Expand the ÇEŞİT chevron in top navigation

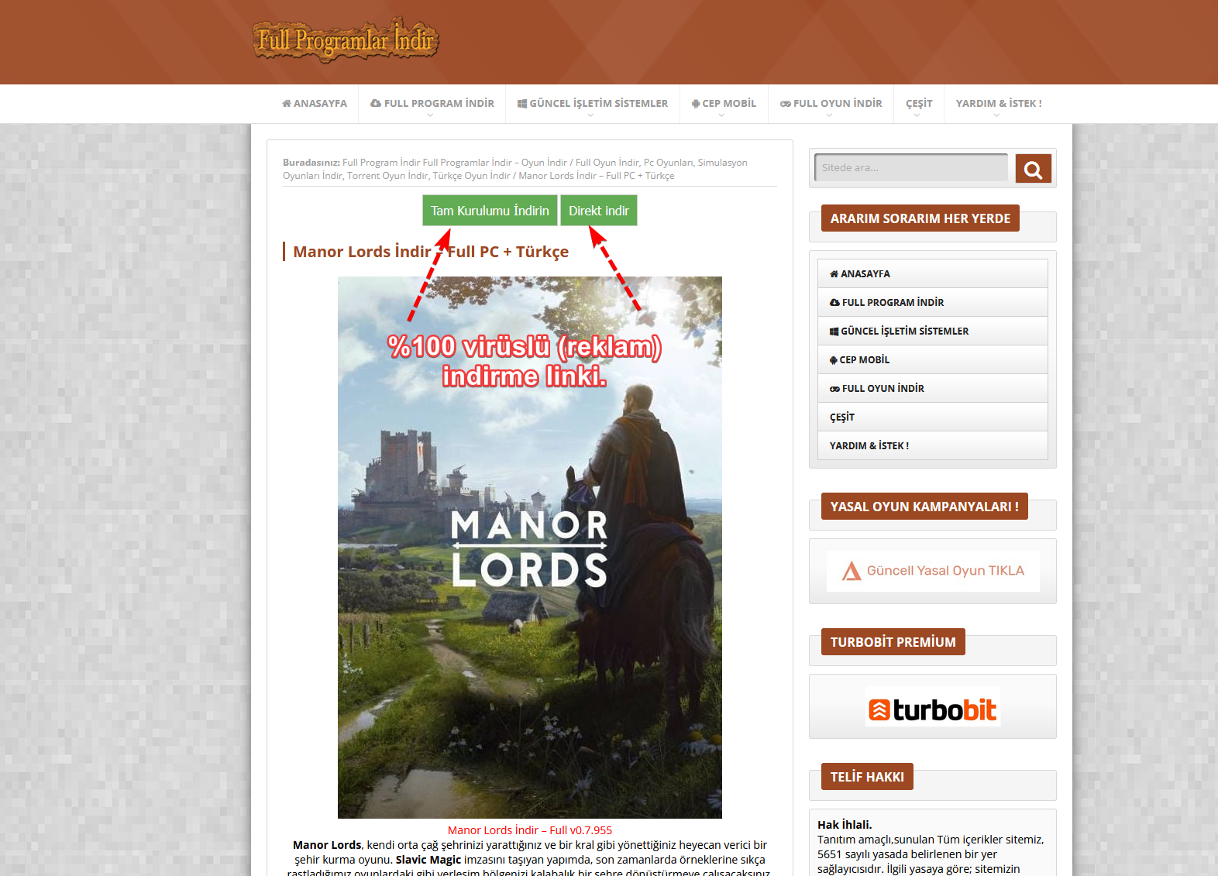tap(917, 115)
